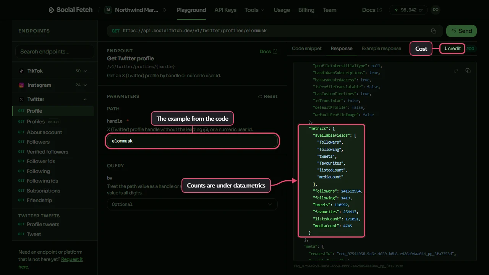Click the refresh icon in response panel

point(456,71)
